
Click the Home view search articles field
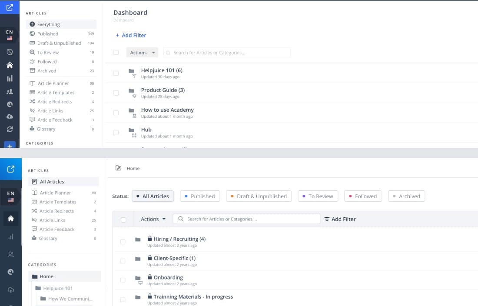(246, 219)
